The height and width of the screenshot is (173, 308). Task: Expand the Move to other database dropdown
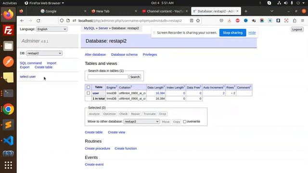(x=141, y=122)
